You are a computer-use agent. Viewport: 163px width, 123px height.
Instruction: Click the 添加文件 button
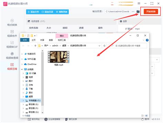pos(33,12)
